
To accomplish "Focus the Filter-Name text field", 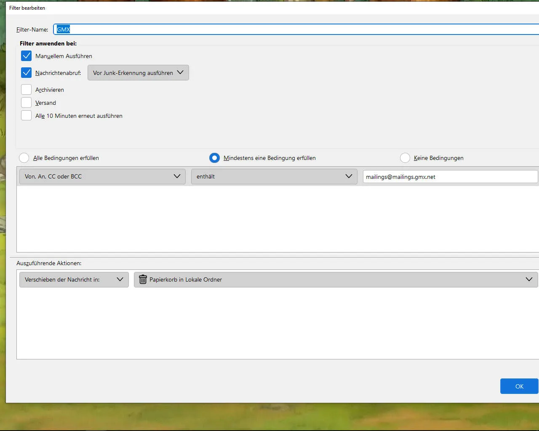I will [296, 29].
